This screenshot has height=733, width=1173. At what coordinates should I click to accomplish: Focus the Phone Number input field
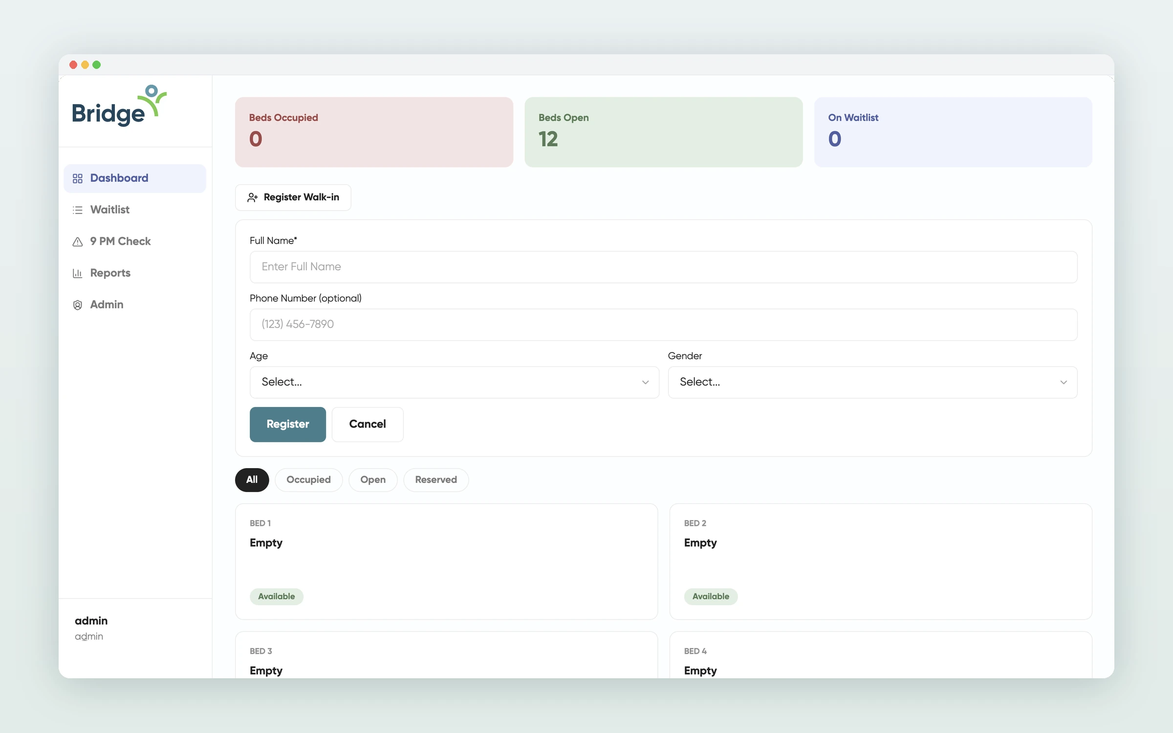(663, 324)
